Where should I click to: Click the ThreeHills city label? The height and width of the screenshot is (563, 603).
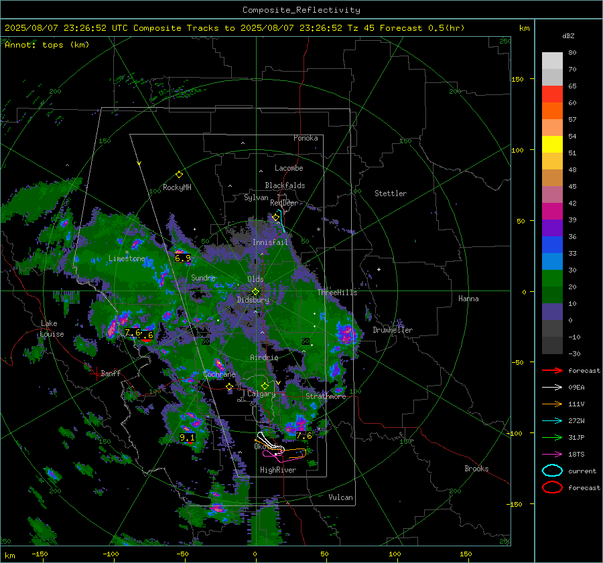click(x=337, y=293)
